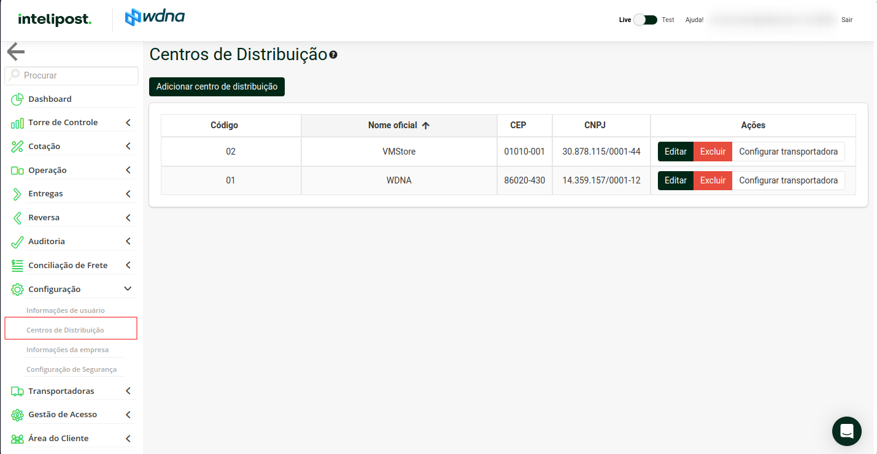Click CNPJ 30.878.115/0001-44 cell

tap(601, 152)
